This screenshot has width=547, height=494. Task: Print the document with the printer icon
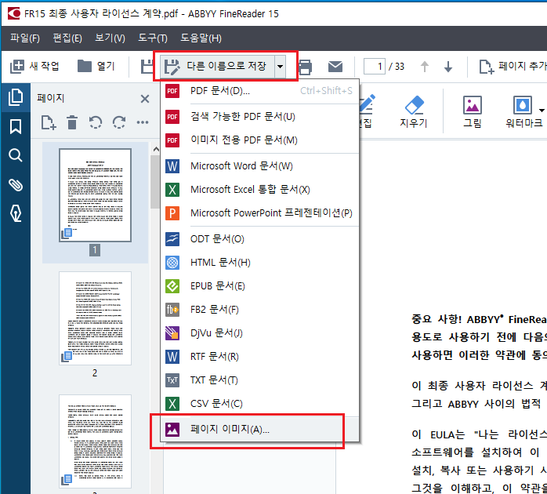306,67
